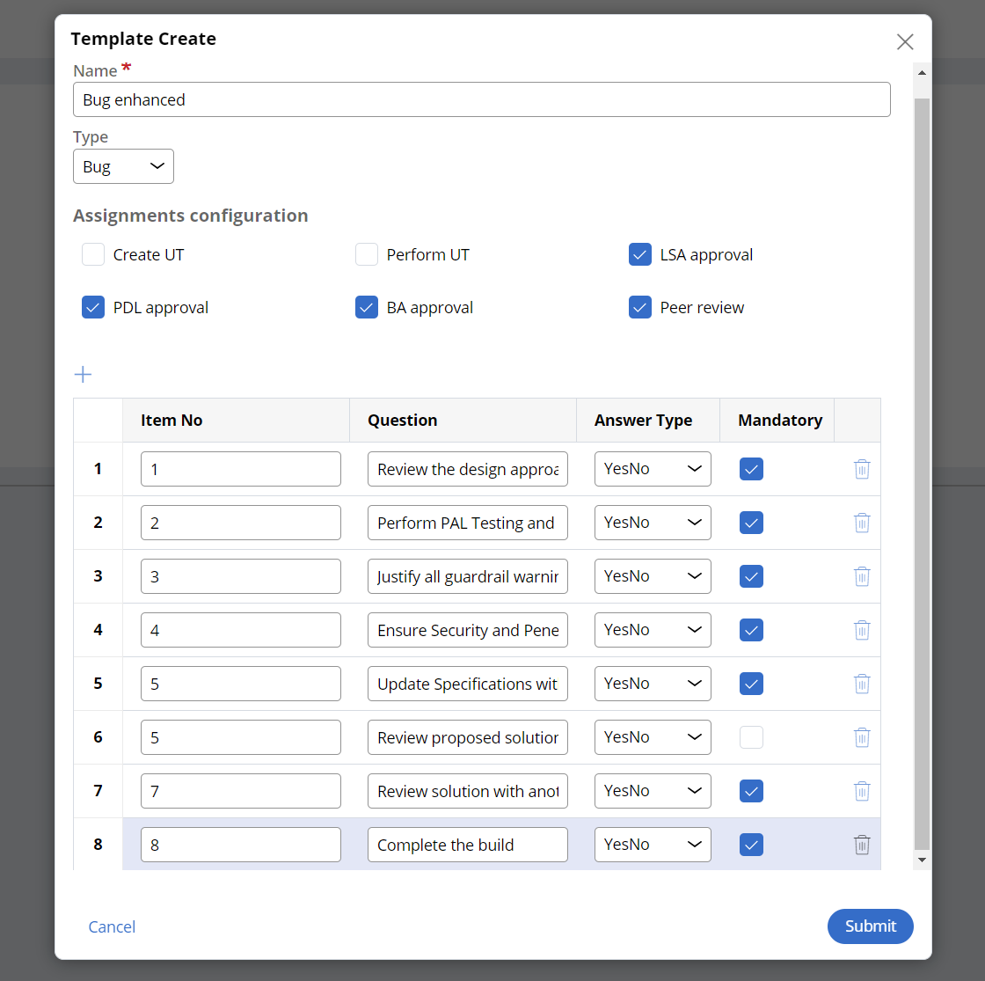Image resolution: width=985 pixels, height=981 pixels.
Task: Uncheck the LSA approval checkbox
Action: click(x=640, y=255)
